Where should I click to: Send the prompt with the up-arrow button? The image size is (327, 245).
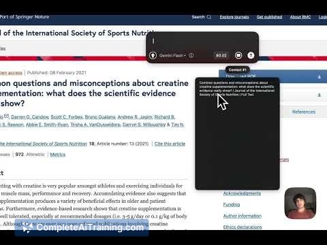251,55
